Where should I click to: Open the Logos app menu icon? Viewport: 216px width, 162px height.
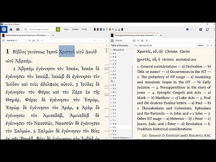click(4, 29)
